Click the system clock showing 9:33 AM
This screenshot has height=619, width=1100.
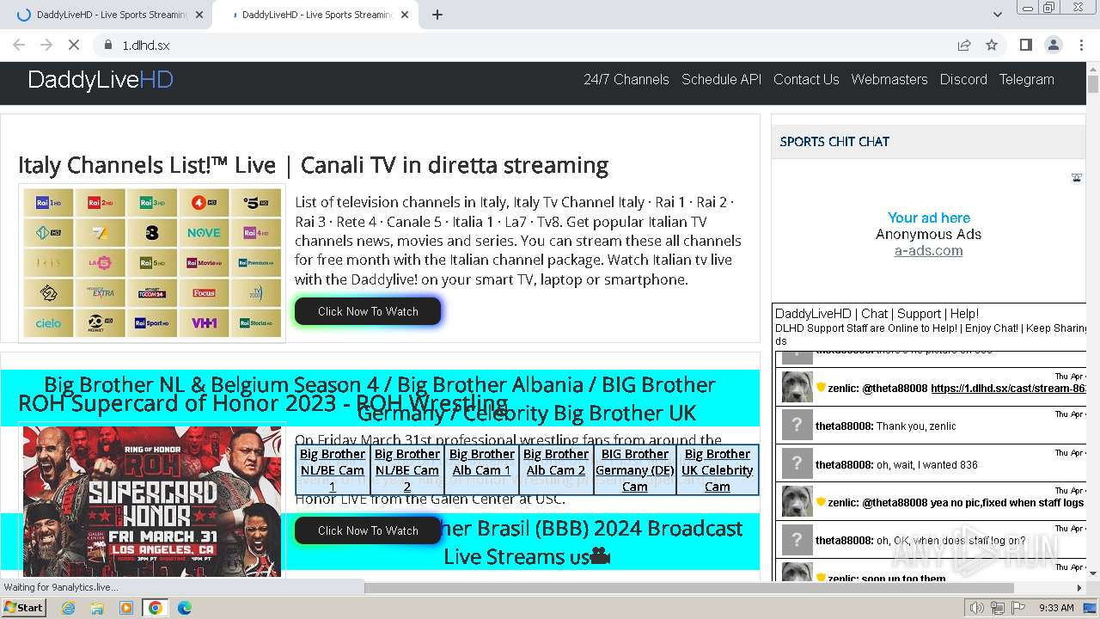click(x=1056, y=608)
